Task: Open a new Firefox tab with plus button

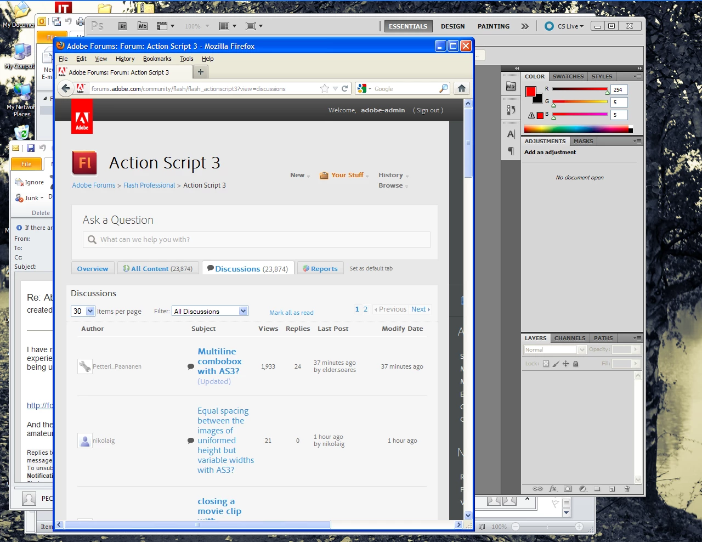Action: [x=201, y=72]
